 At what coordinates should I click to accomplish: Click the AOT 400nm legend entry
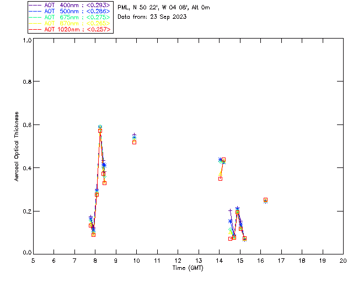[x=70, y=5]
